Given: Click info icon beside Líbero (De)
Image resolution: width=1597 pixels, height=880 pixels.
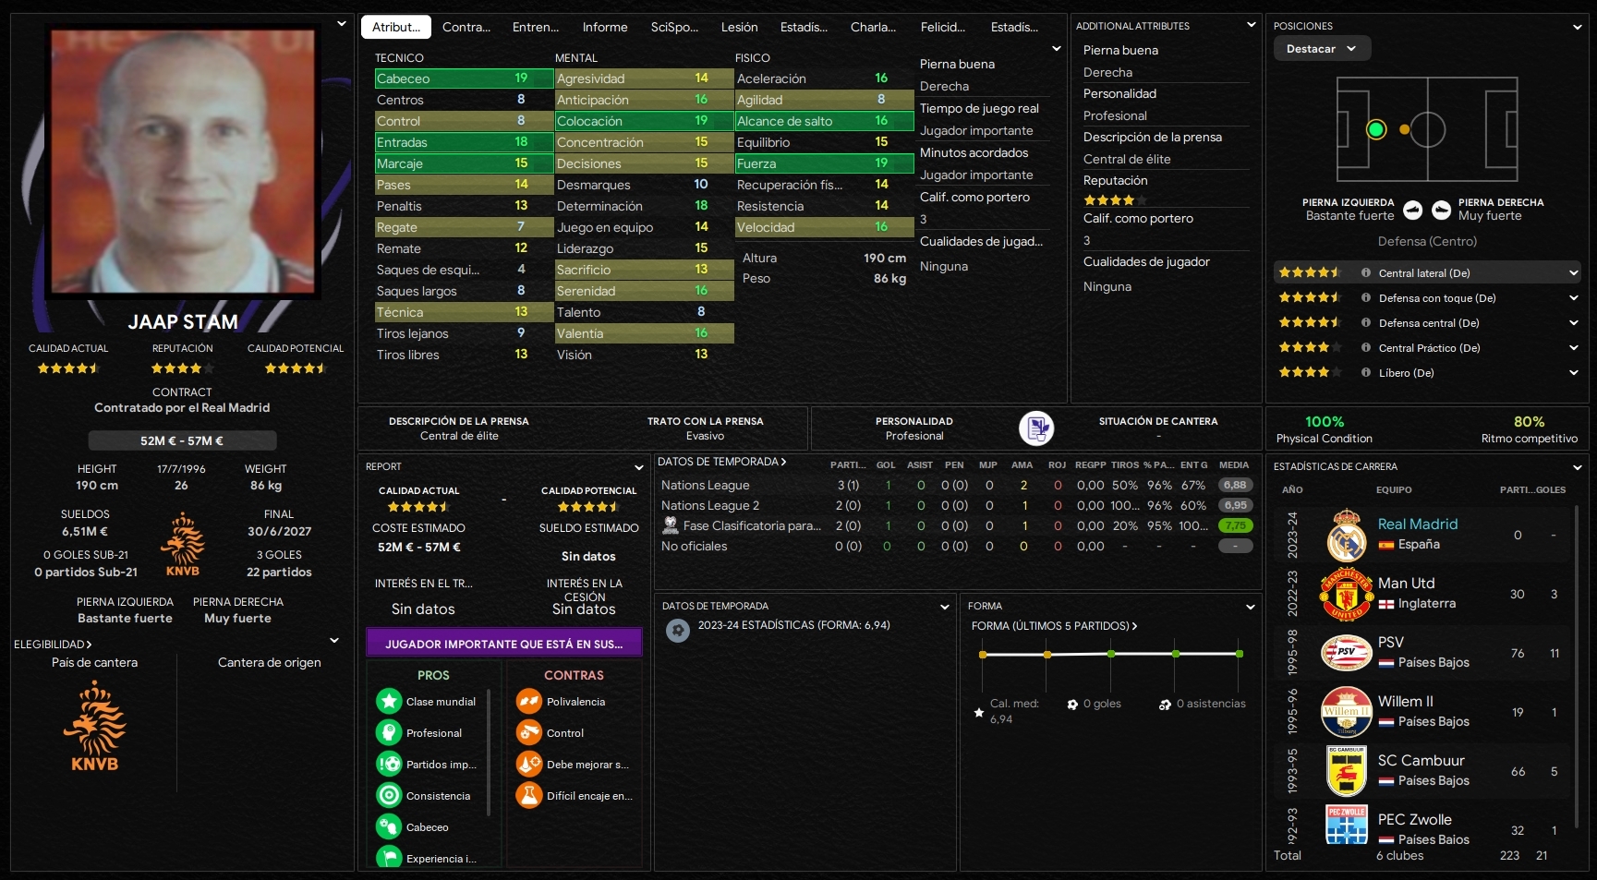Looking at the screenshot, I should pos(1365,373).
